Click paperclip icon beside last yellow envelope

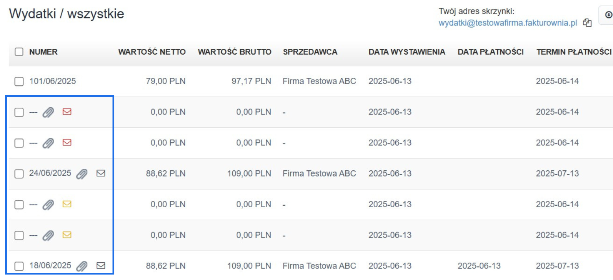(48, 235)
